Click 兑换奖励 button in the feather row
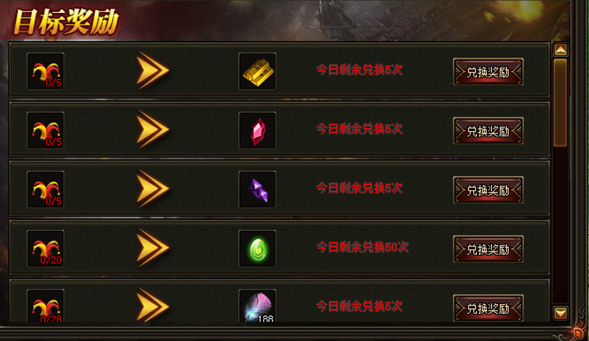Image resolution: width=589 pixels, height=341 pixels. tap(488, 308)
